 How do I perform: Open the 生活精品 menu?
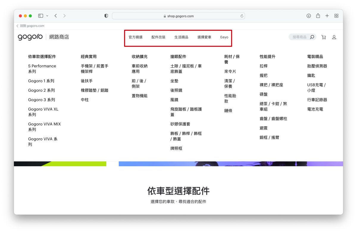(x=181, y=37)
